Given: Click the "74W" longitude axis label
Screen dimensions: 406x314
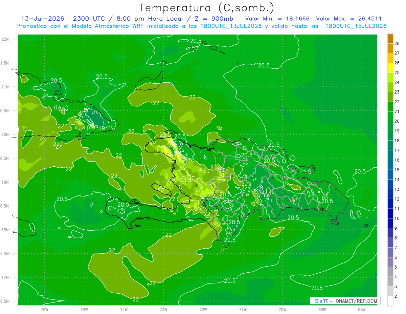Looking at the screenshot, I should pos(123,309).
